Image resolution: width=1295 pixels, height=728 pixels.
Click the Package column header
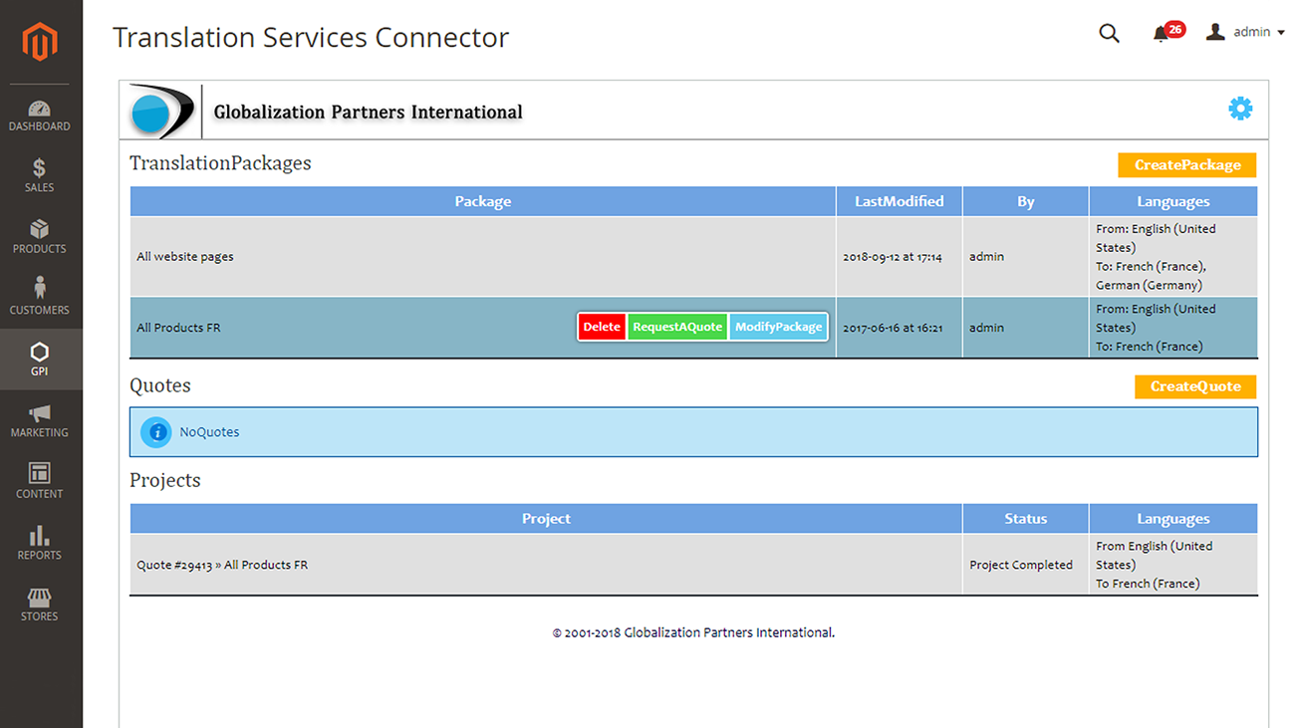[483, 201]
